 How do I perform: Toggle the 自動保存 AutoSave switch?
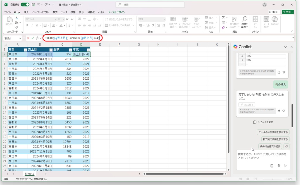25,5
